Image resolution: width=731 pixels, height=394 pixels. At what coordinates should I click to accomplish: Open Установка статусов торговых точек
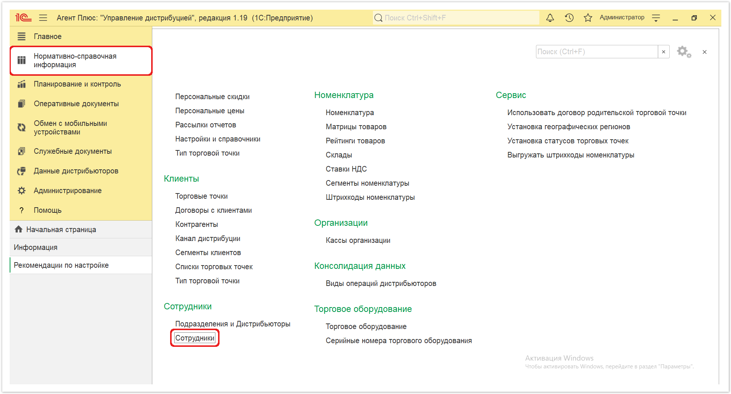pyautogui.click(x=568, y=141)
